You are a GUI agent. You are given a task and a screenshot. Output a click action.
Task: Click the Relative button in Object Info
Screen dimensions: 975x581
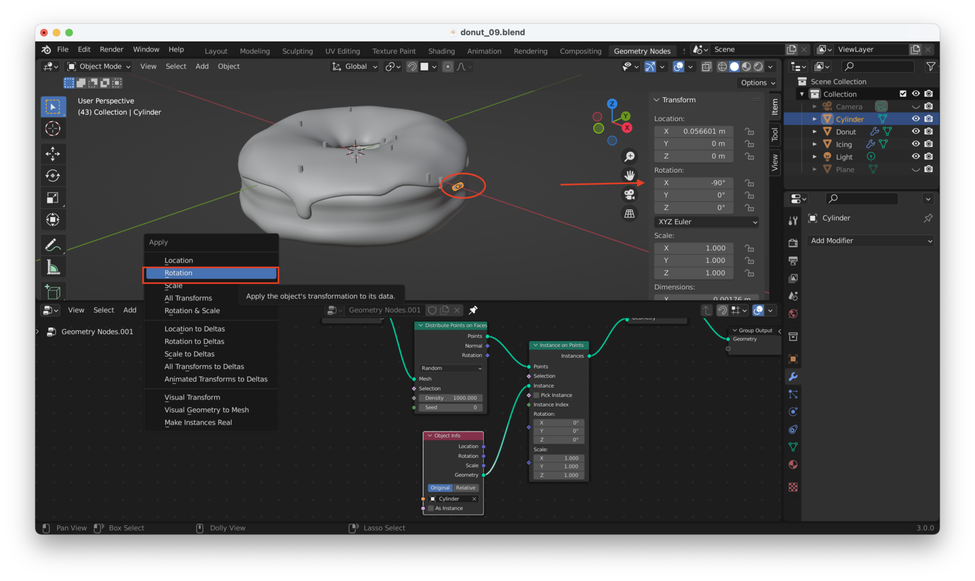466,488
